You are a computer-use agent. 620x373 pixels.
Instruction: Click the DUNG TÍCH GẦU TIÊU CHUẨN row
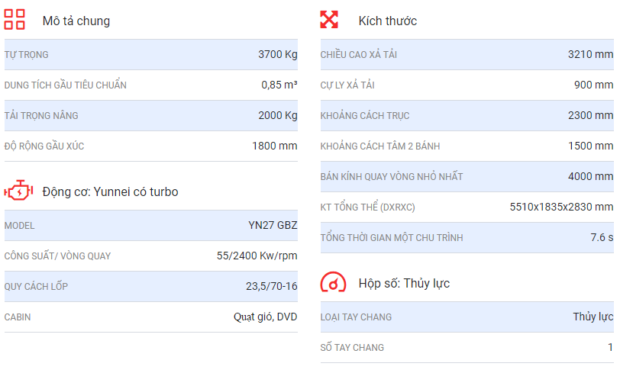[151, 85]
